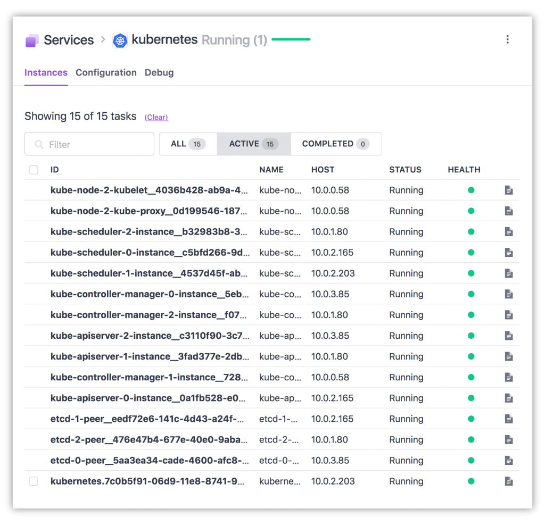The image size is (545, 525).
Task: Open logs icon for kubernetes.7c0b5f91 task
Action: 508,481
